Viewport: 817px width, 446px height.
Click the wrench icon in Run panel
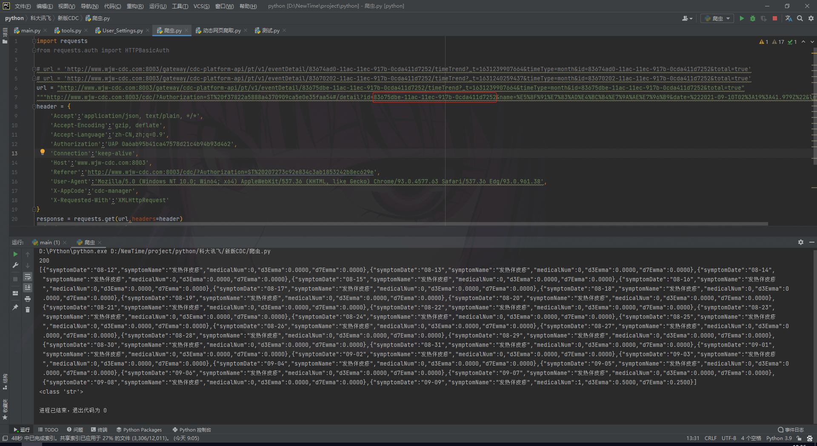coord(15,265)
